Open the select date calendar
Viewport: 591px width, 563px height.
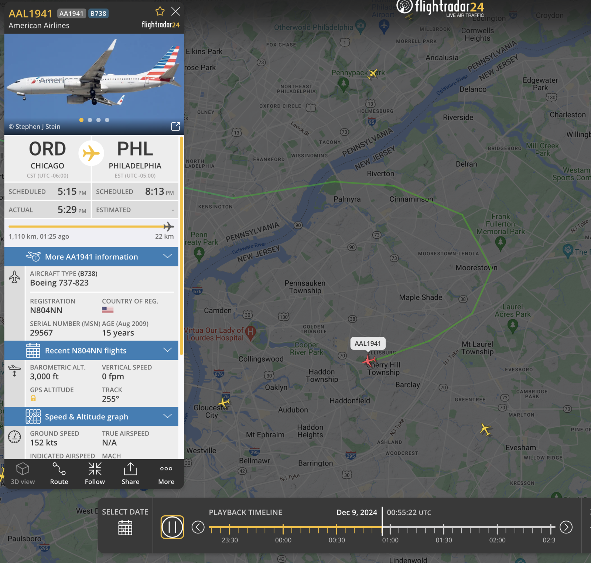(125, 528)
